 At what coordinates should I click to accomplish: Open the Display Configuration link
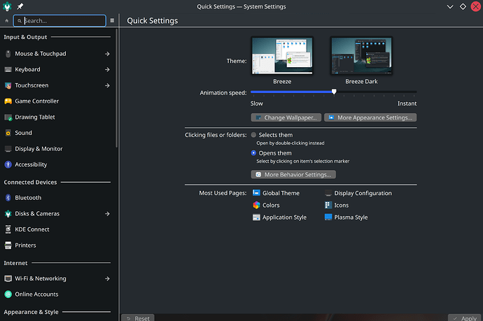click(363, 193)
